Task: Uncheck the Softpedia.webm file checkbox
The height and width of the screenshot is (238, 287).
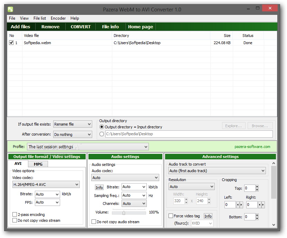Action: coord(11,42)
